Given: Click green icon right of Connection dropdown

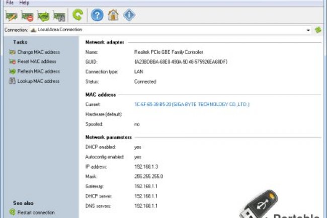Looking at the screenshot, I should [318, 30].
